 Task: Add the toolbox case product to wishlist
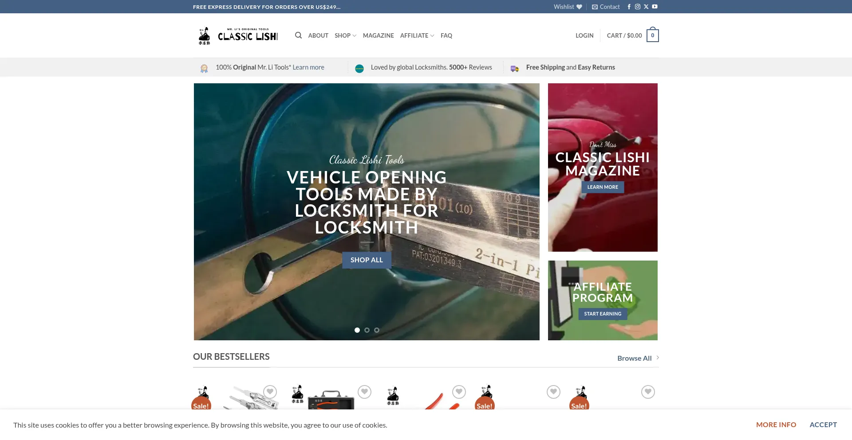(x=364, y=392)
